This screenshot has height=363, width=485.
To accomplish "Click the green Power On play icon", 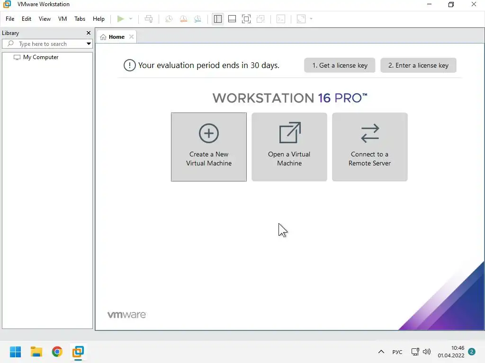I will (x=121, y=19).
